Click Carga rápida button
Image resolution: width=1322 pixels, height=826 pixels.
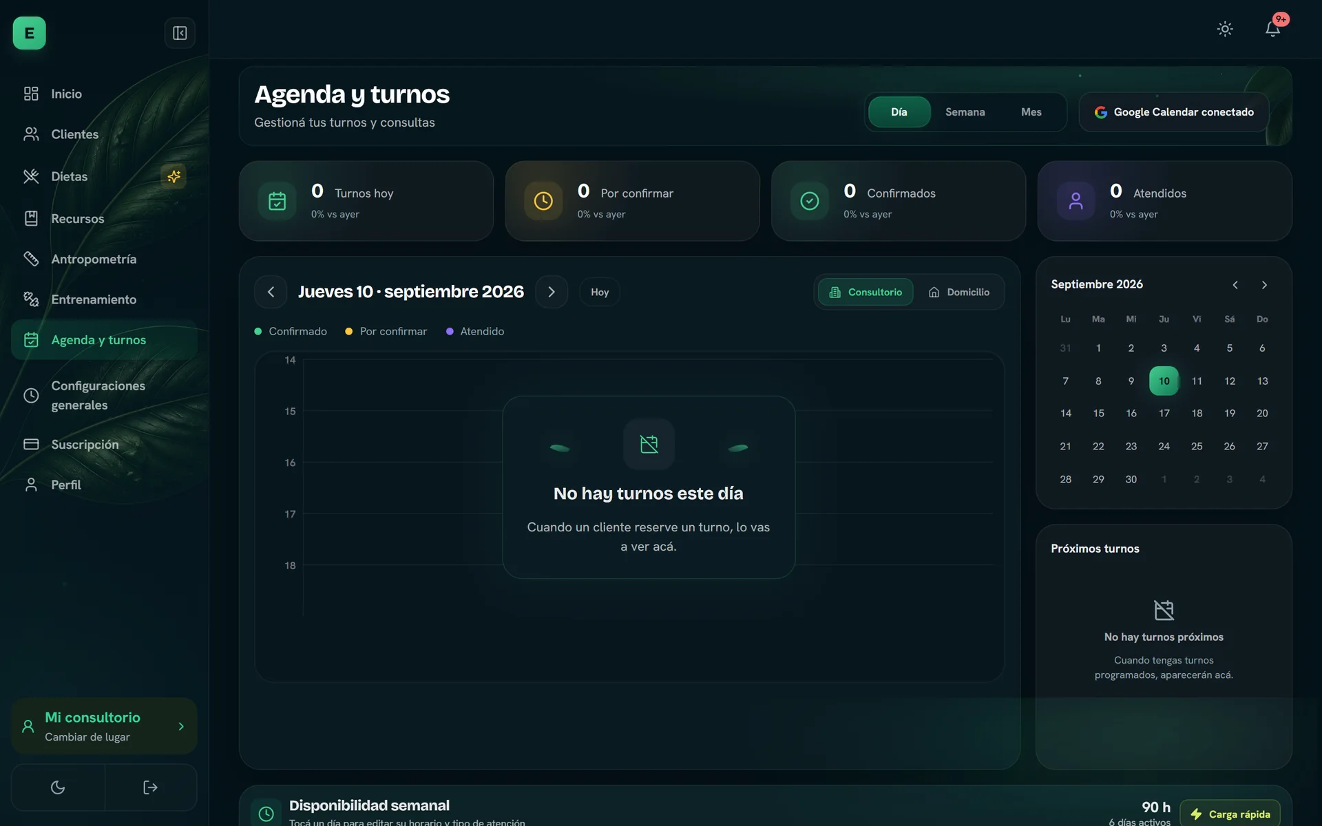click(1230, 814)
